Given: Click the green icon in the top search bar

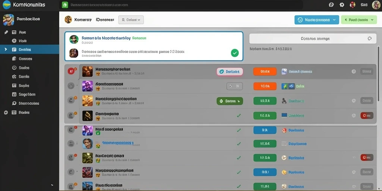Looking at the screenshot, I should tap(65, 5).
